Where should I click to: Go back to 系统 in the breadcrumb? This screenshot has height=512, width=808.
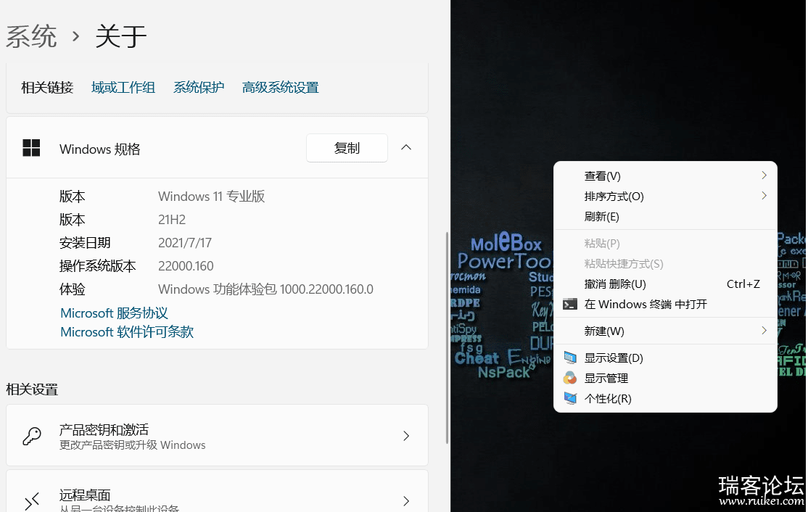point(31,36)
